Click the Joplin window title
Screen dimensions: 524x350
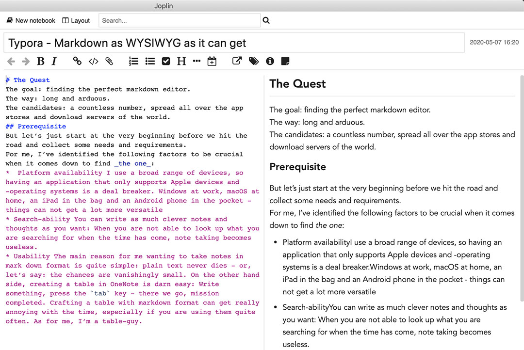coord(164,6)
